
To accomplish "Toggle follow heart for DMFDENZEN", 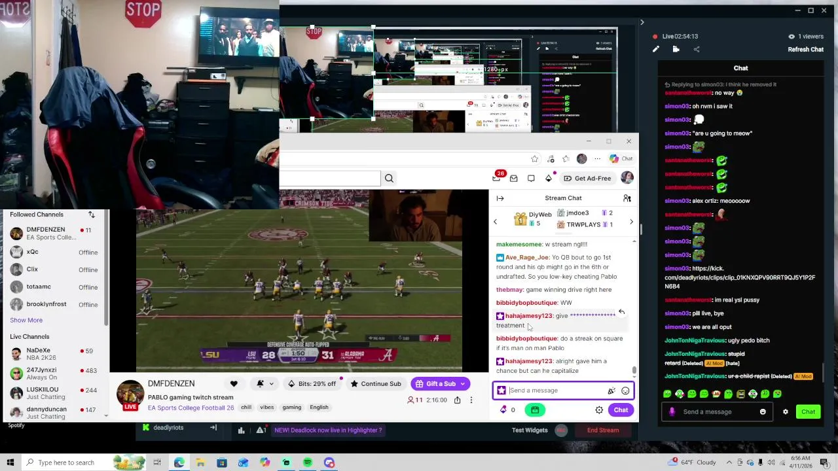I will pos(234,384).
